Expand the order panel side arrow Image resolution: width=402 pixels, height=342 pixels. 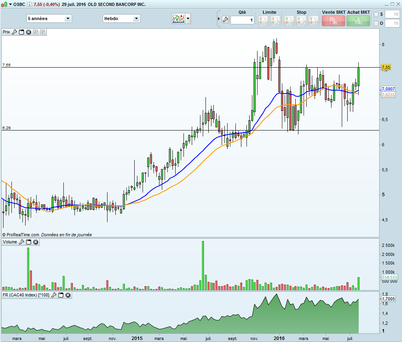[219, 19]
